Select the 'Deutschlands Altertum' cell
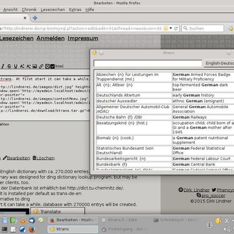Image resolution: width=234 pixels, height=234 pixels. click(x=134, y=95)
